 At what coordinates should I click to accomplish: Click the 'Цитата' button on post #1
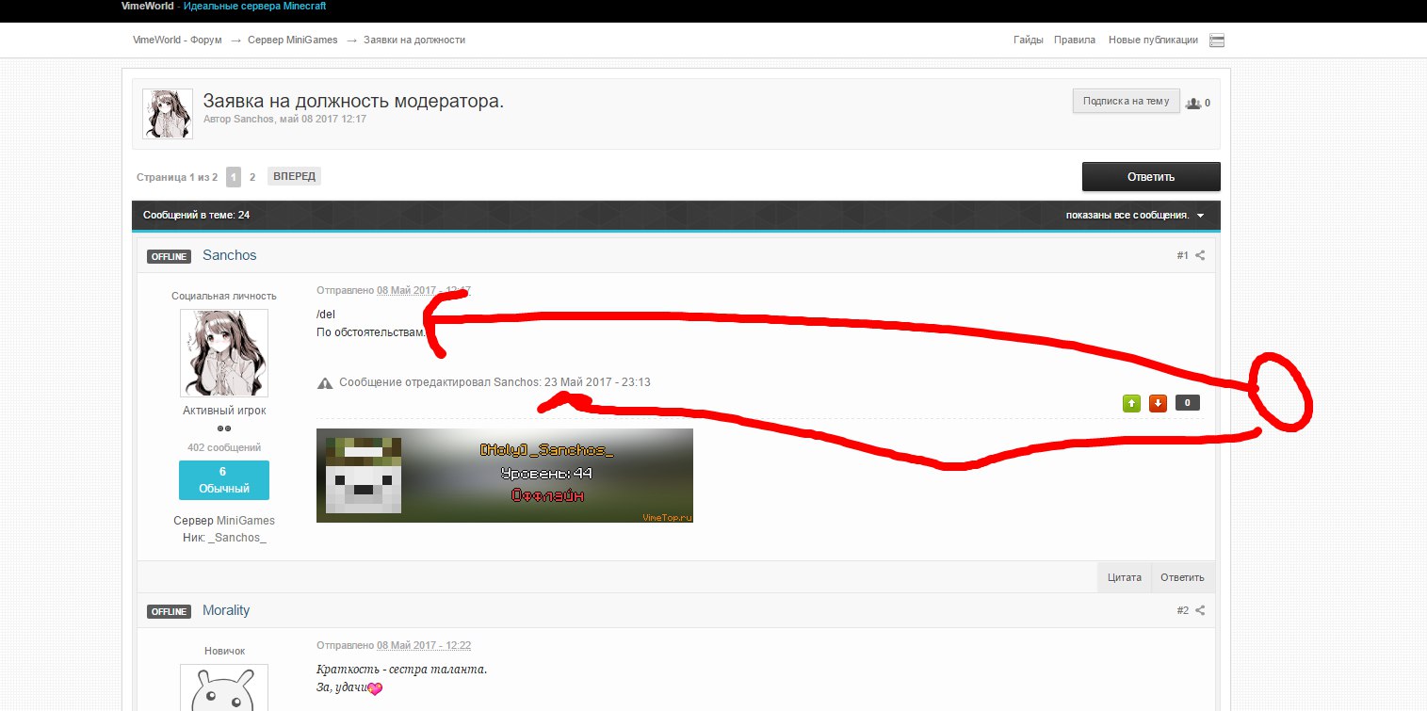tap(1125, 577)
